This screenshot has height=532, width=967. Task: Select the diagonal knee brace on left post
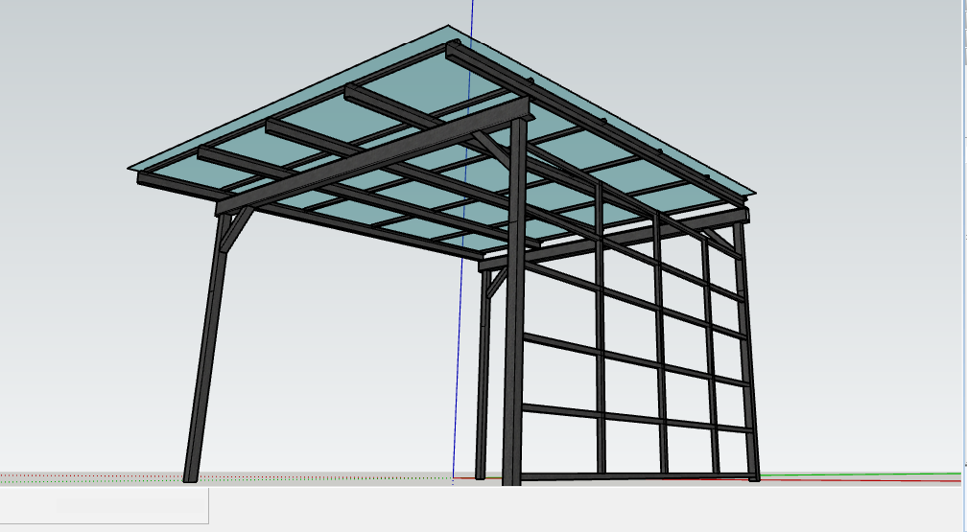[237, 230]
